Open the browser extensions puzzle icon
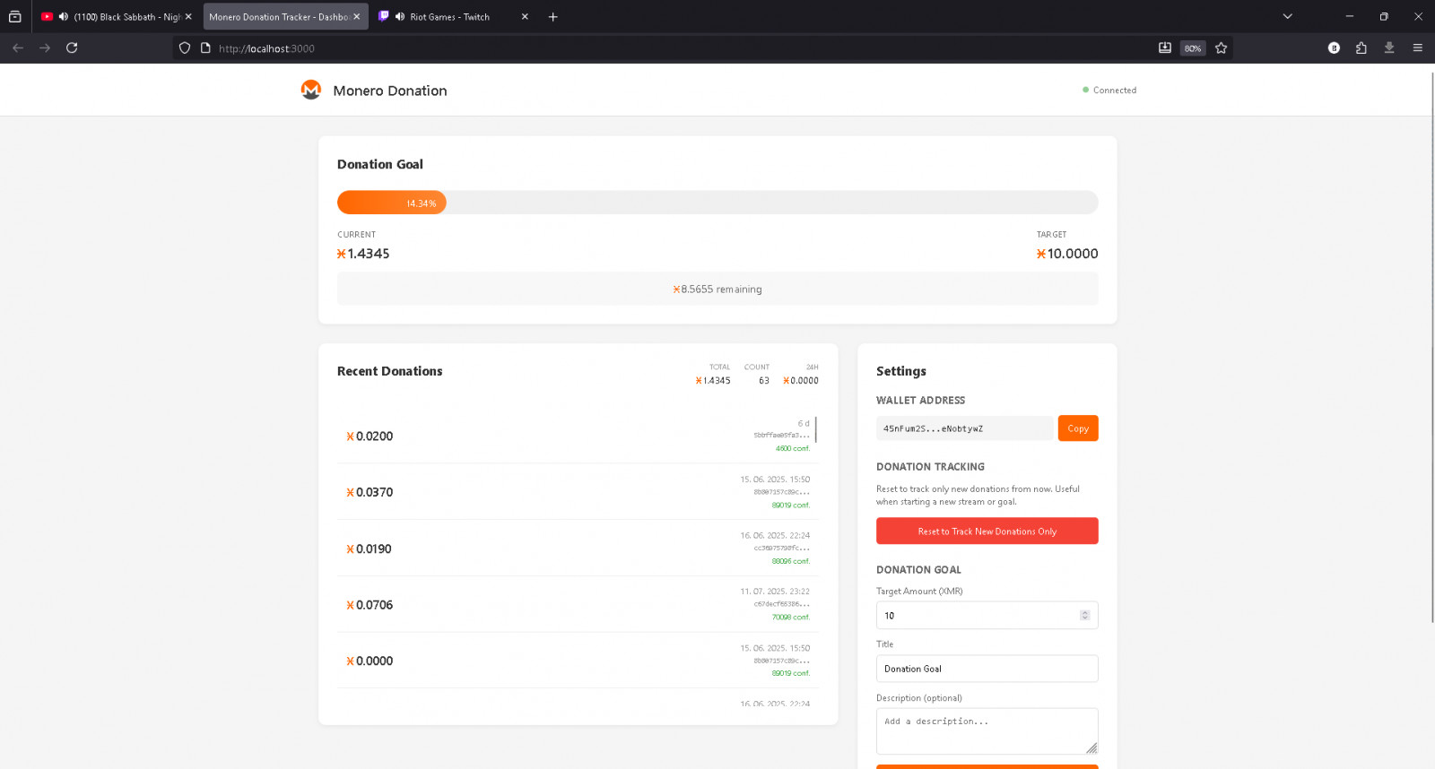The image size is (1435, 769). click(1361, 48)
